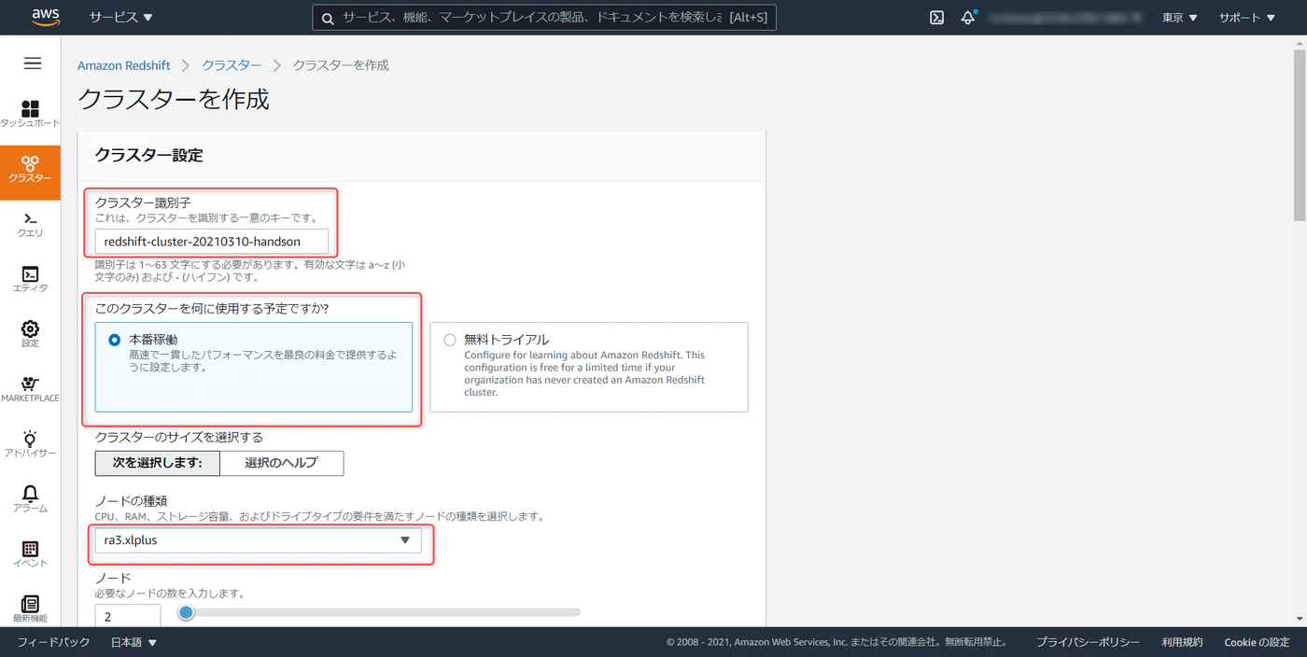Focus the AWS services search field

[544, 18]
